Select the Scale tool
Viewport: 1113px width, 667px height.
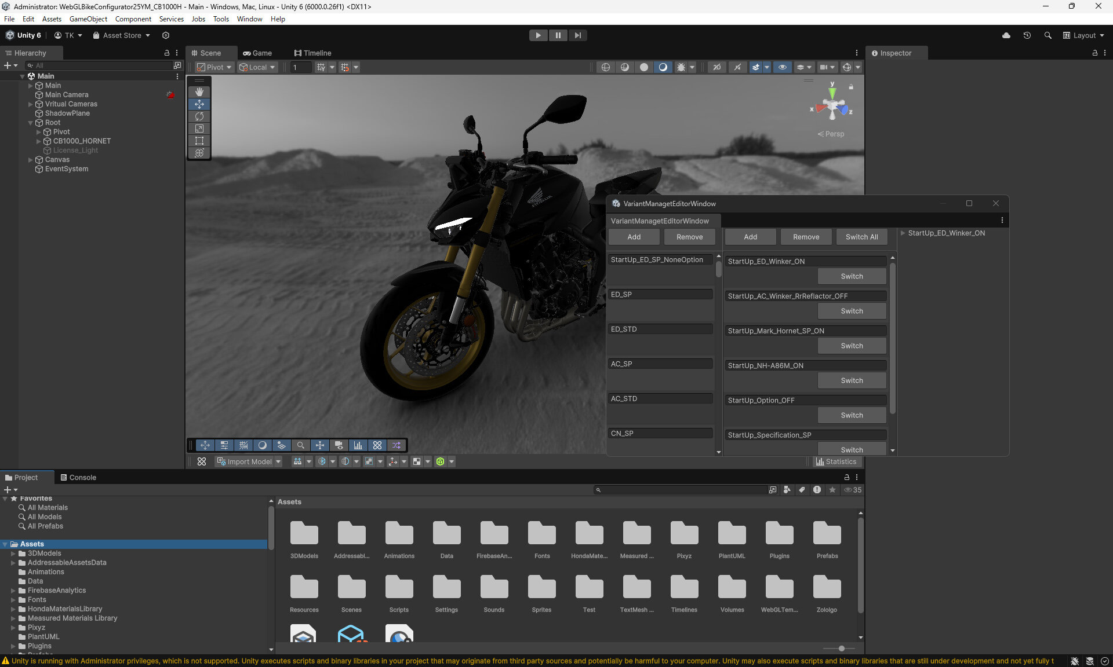(x=199, y=129)
